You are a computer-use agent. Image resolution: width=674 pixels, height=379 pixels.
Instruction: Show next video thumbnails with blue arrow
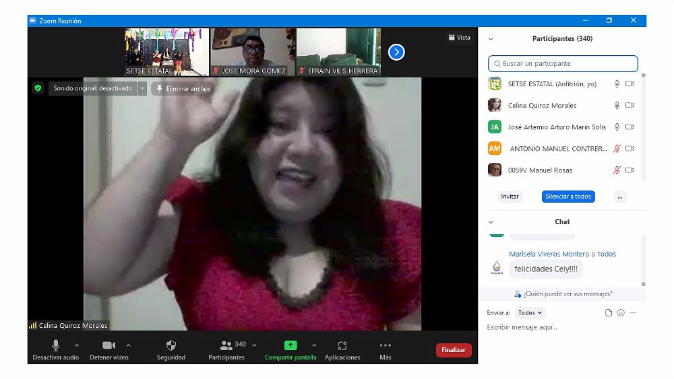click(x=396, y=52)
